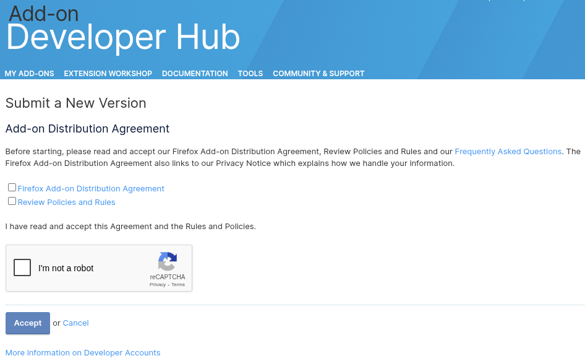
Task: Click the Submit a New Version heading
Action: coord(75,103)
